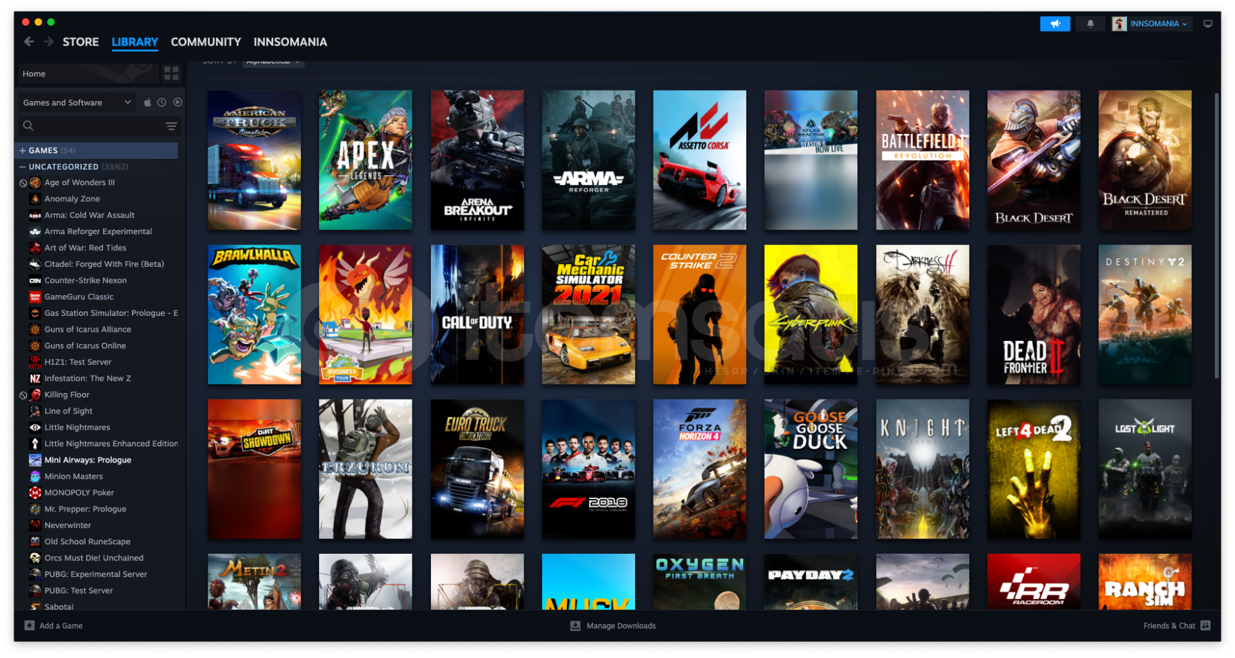The image size is (1235, 658).
Task: Open notifications bell icon
Action: [1090, 24]
